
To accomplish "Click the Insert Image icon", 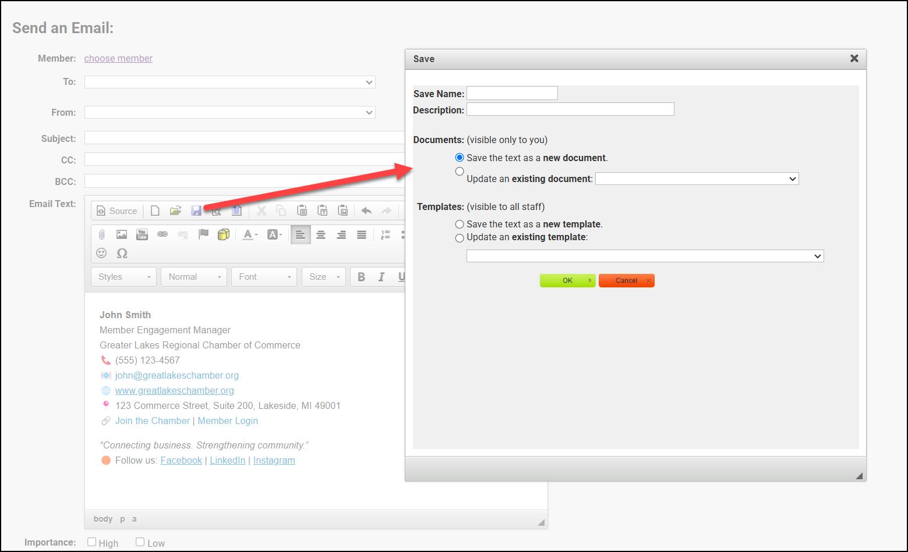I will pyautogui.click(x=121, y=234).
